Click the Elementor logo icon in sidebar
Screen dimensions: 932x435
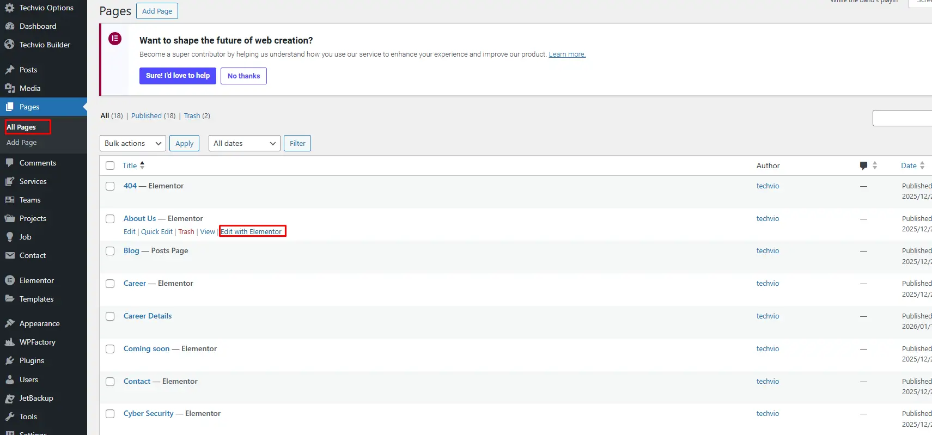9,280
